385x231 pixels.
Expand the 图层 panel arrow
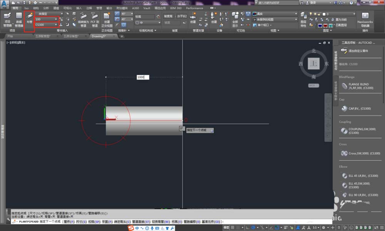(331, 30)
